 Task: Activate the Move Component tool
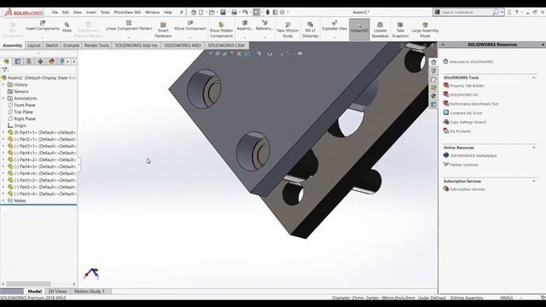(x=190, y=26)
